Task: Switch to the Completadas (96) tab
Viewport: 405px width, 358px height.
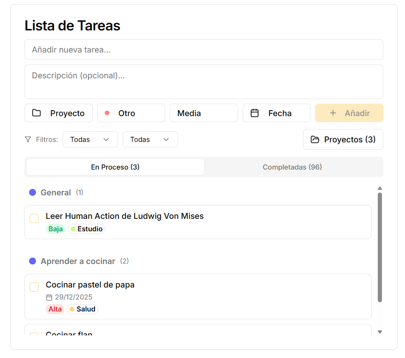Action: coord(292,167)
